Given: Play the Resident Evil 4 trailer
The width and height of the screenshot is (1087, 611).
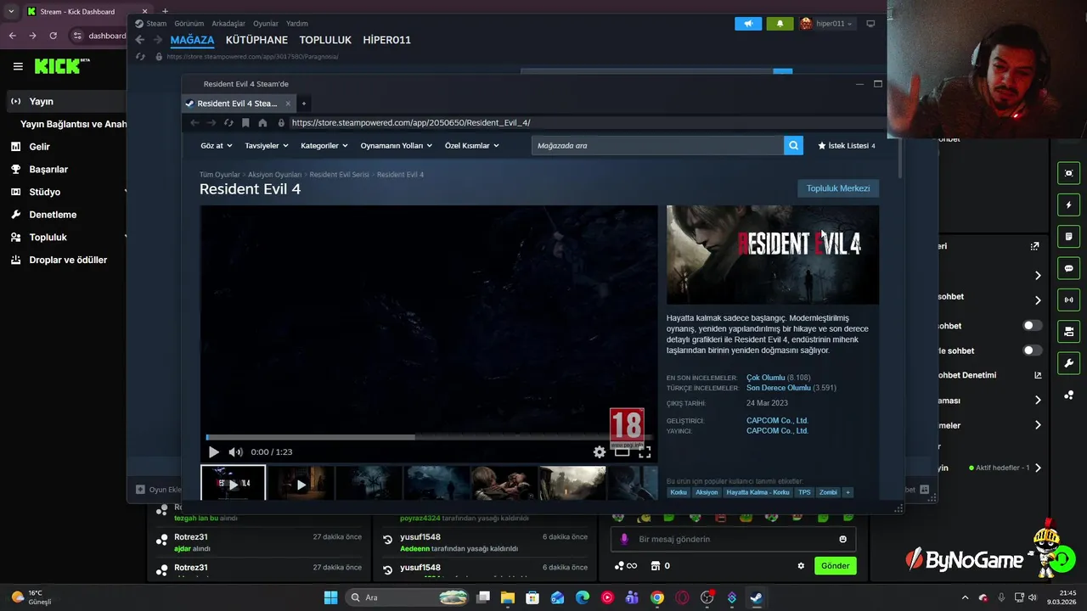Looking at the screenshot, I should click(x=214, y=452).
